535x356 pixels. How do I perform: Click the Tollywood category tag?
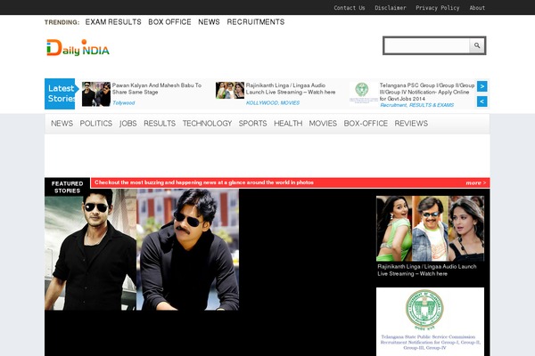pos(124,103)
